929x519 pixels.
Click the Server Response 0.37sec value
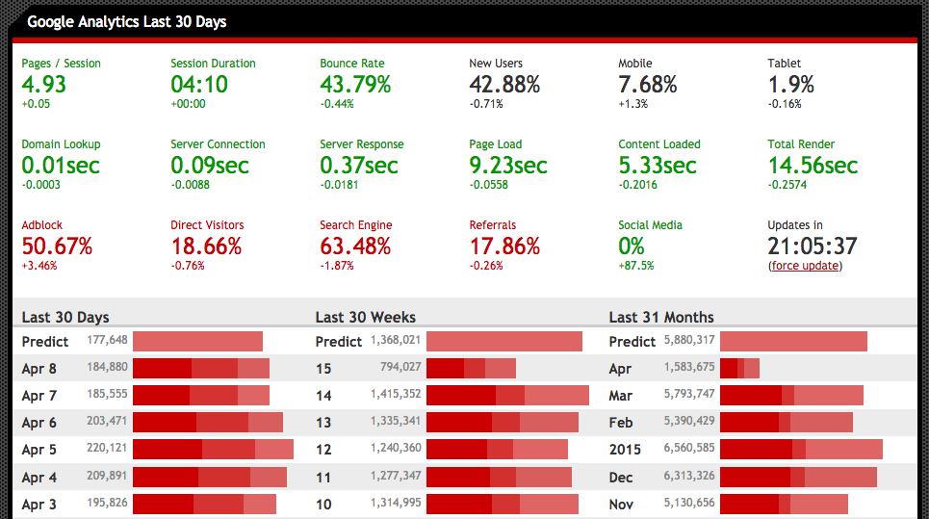[x=359, y=166]
